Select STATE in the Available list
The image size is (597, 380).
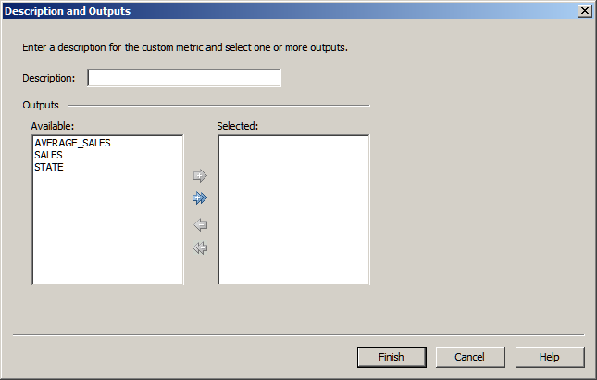click(49, 168)
